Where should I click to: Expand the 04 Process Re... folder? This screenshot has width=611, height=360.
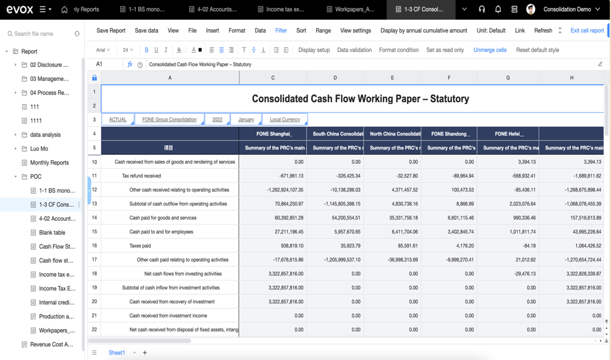point(15,93)
